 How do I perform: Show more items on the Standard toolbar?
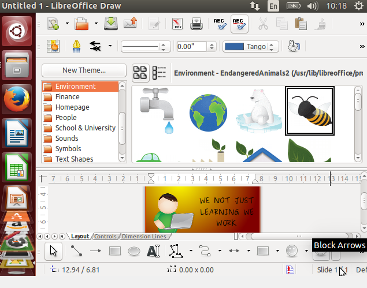[362, 24]
